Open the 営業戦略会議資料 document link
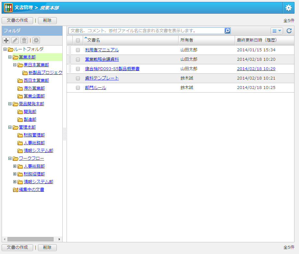 click(x=102, y=59)
